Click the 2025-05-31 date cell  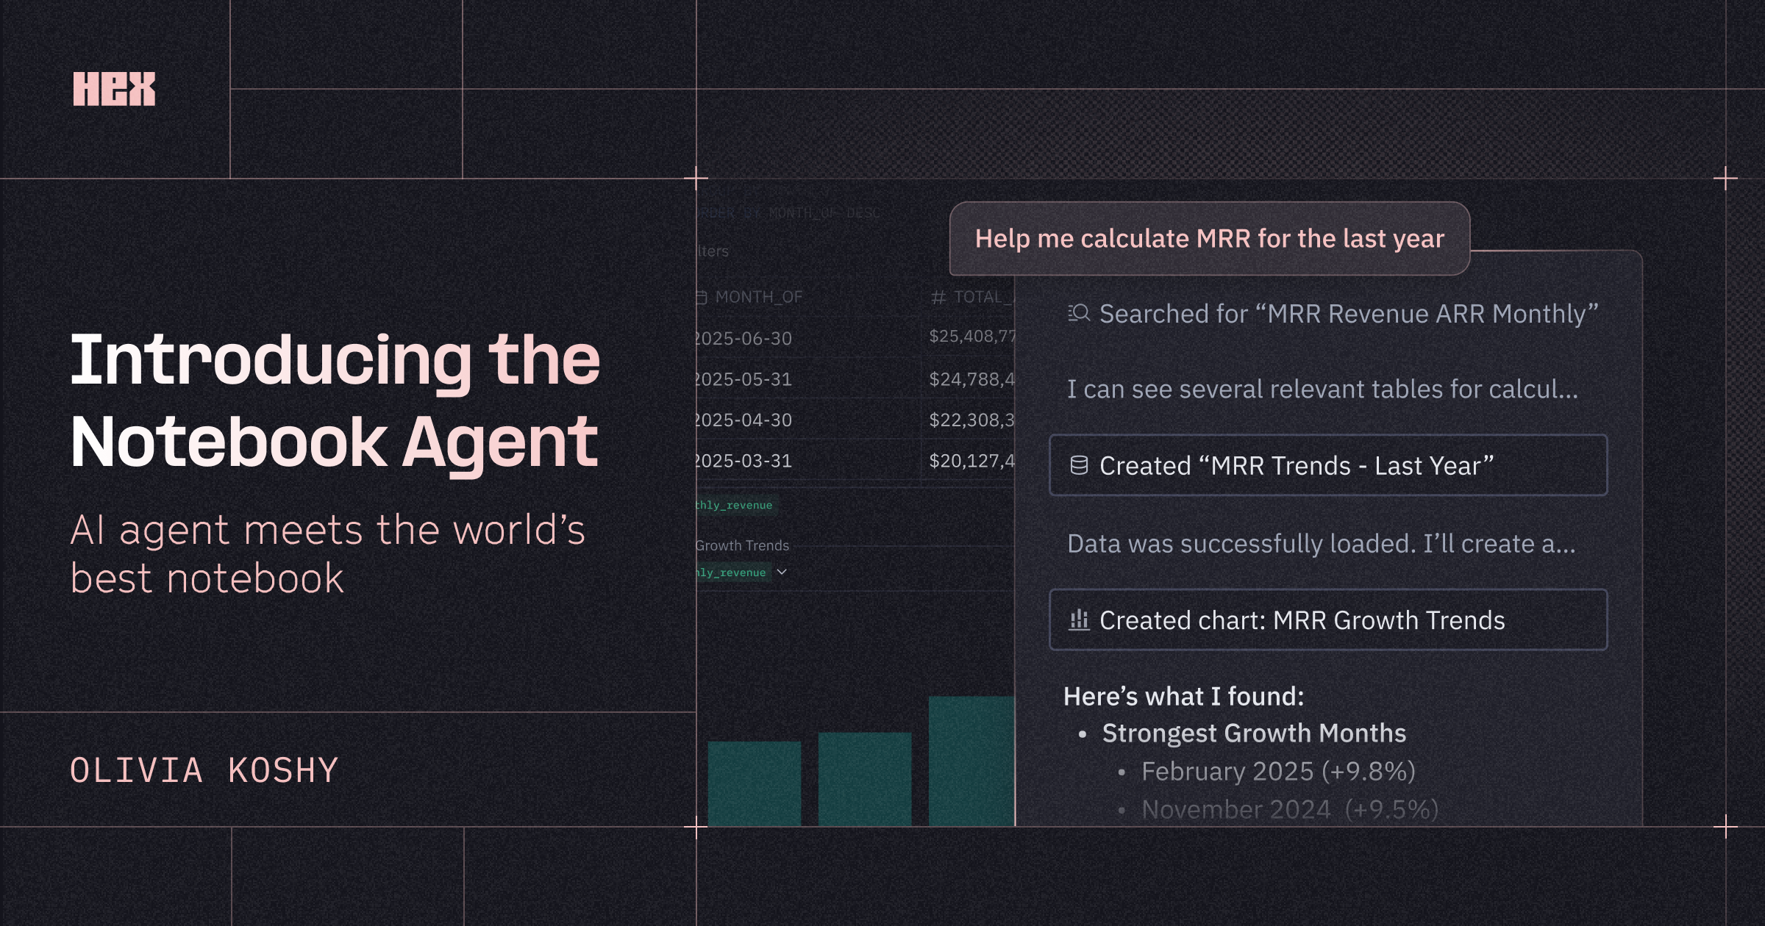744,379
